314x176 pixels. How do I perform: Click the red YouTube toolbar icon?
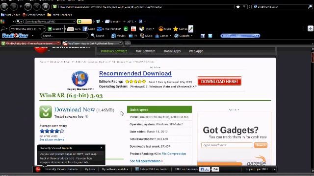[x=133, y=29]
